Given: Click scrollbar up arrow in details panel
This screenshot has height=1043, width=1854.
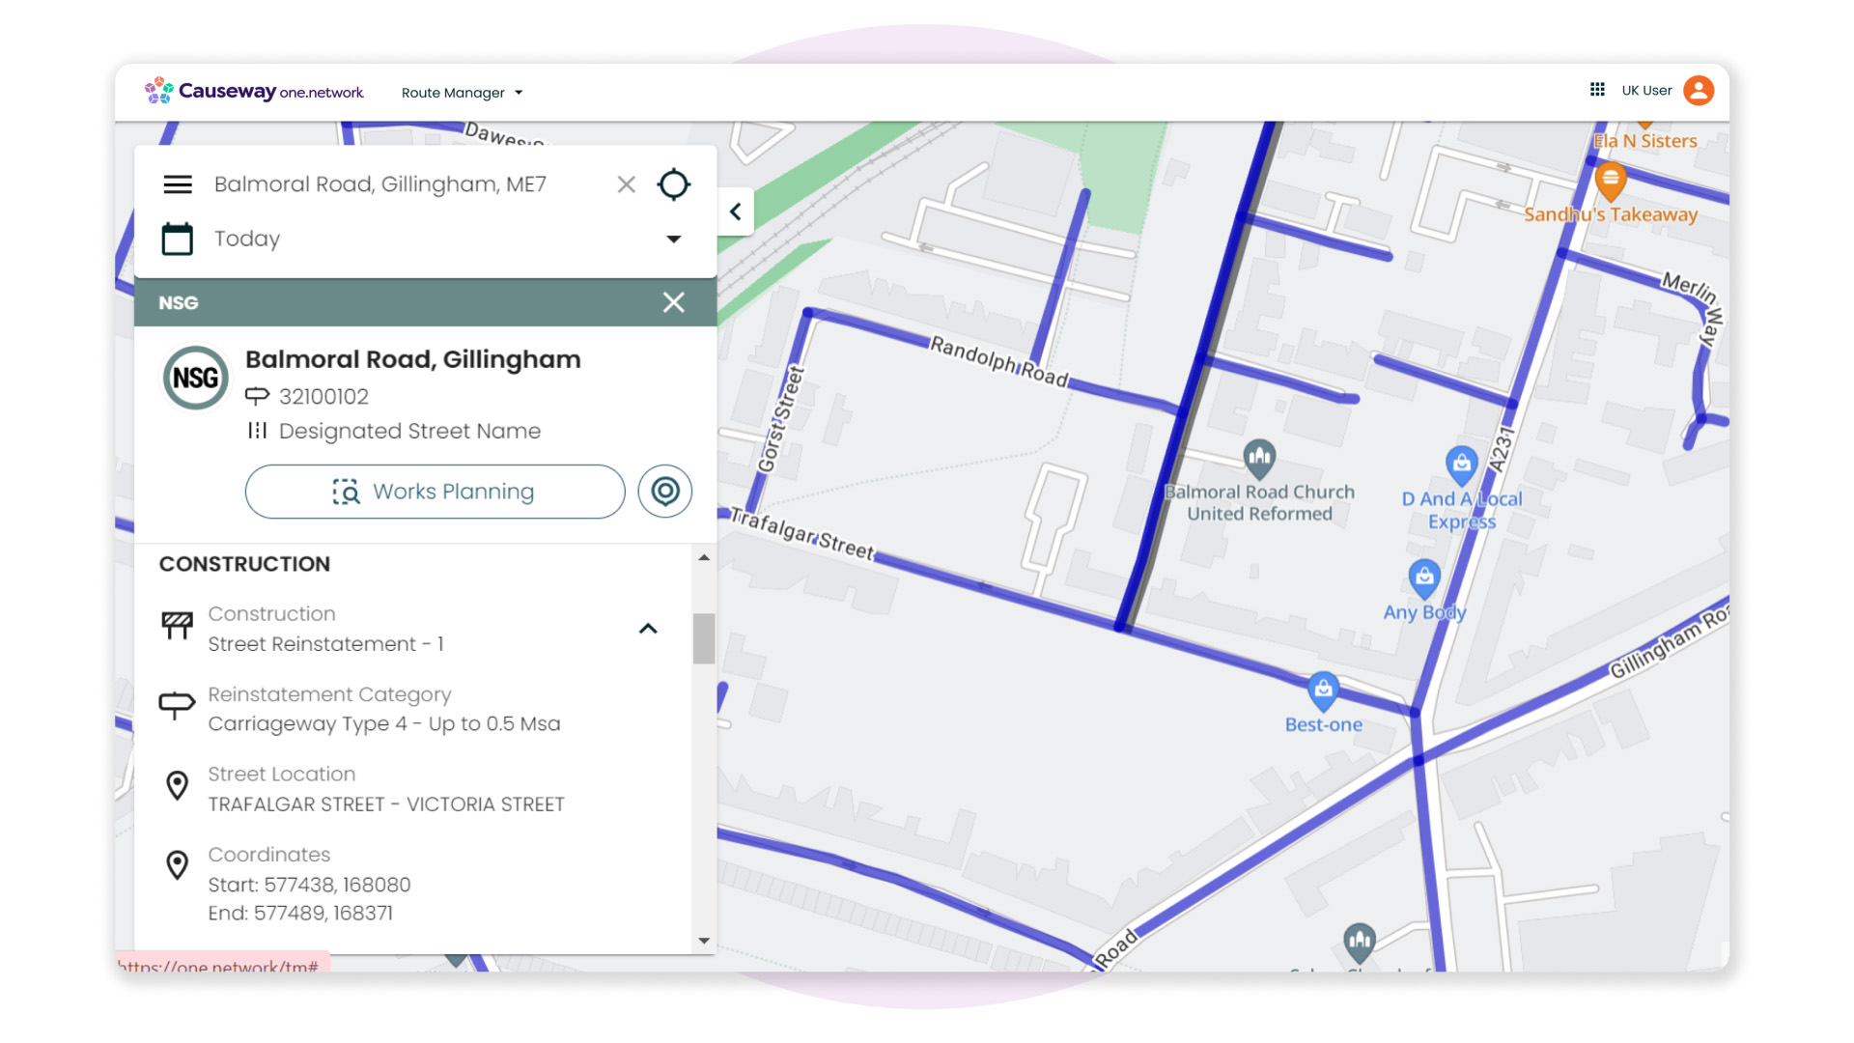Looking at the screenshot, I should point(704,557).
